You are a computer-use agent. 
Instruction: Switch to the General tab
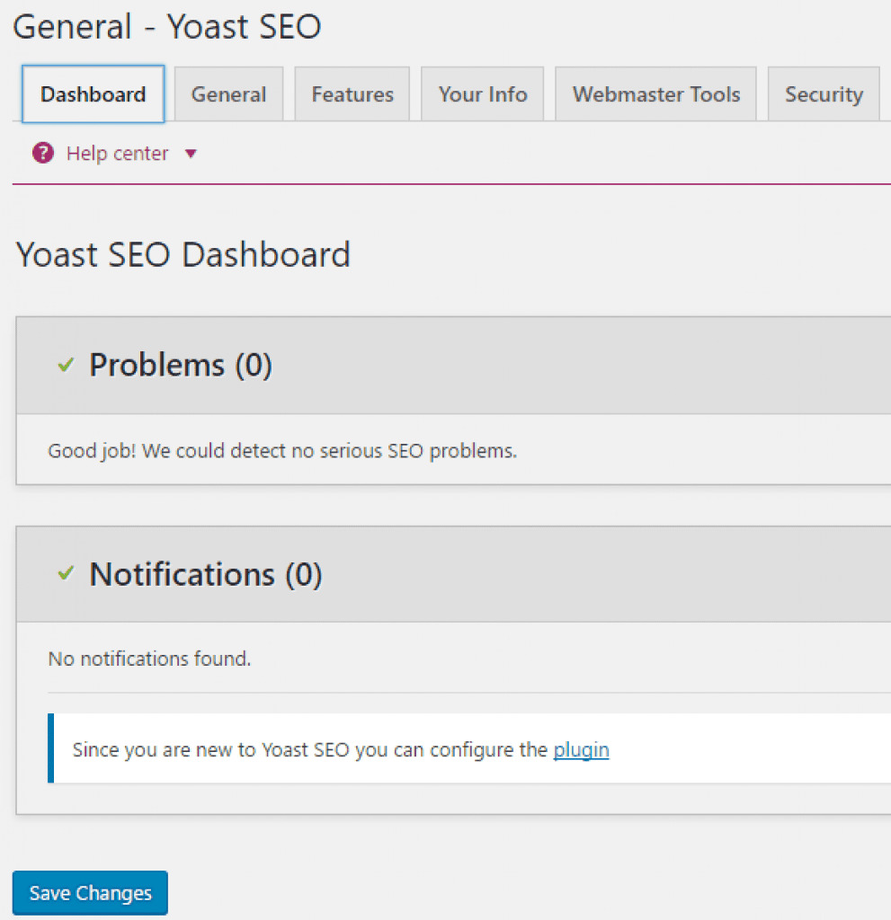point(228,93)
